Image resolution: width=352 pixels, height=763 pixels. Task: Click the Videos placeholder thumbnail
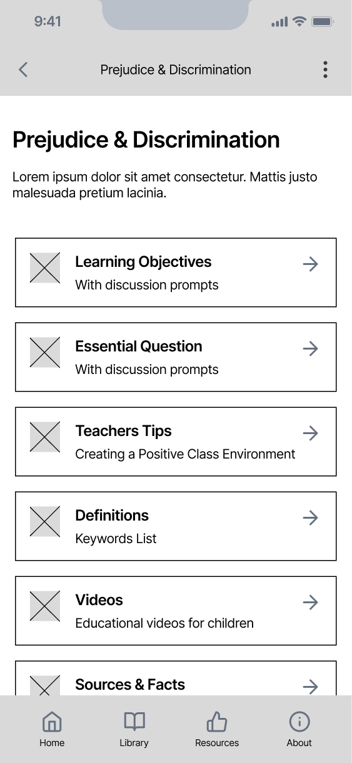coord(45,606)
